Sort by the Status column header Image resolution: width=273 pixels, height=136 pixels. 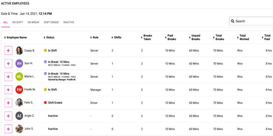(50, 37)
